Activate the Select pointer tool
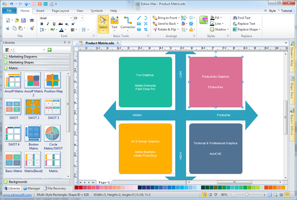 (x=103, y=24)
